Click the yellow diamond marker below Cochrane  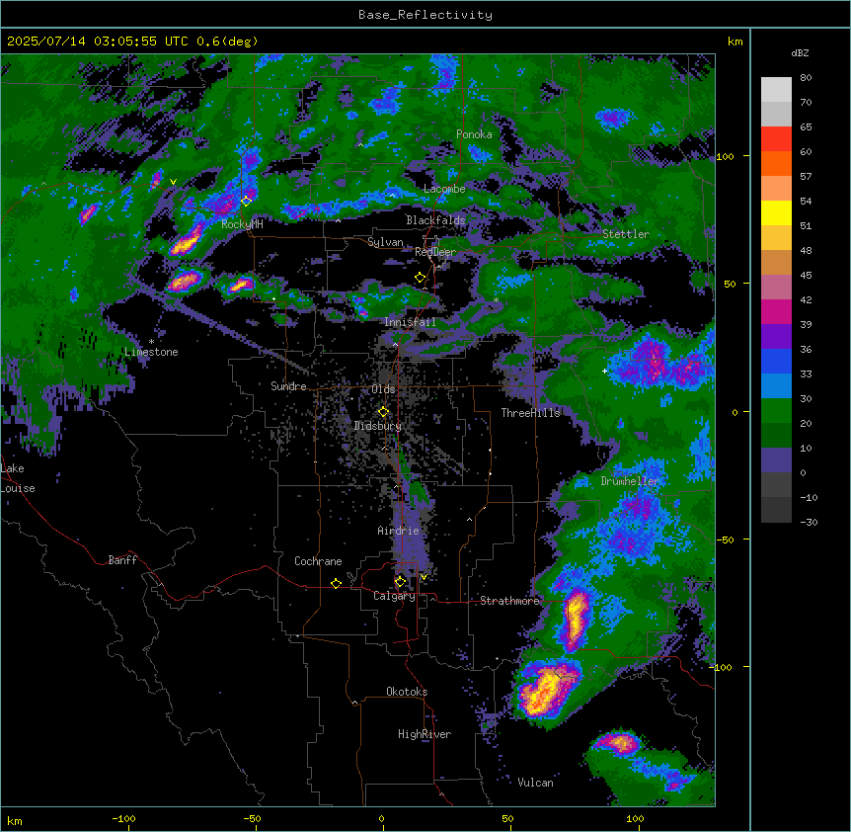tap(336, 583)
